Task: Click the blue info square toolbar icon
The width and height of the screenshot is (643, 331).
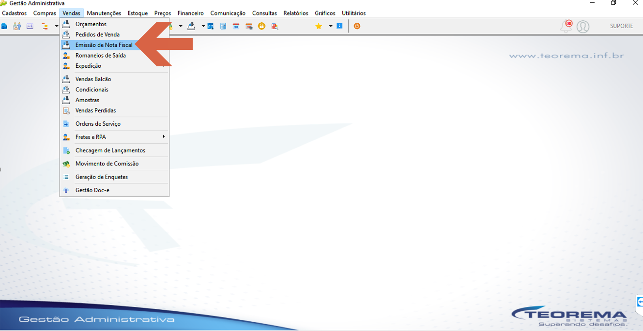Action: pos(339,26)
